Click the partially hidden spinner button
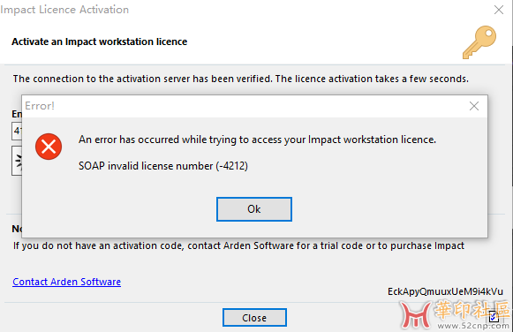513x332 pixels. pos(17,161)
